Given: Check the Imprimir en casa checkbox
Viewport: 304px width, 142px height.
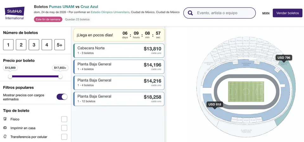Looking at the screenshot, I should coord(64,128).
